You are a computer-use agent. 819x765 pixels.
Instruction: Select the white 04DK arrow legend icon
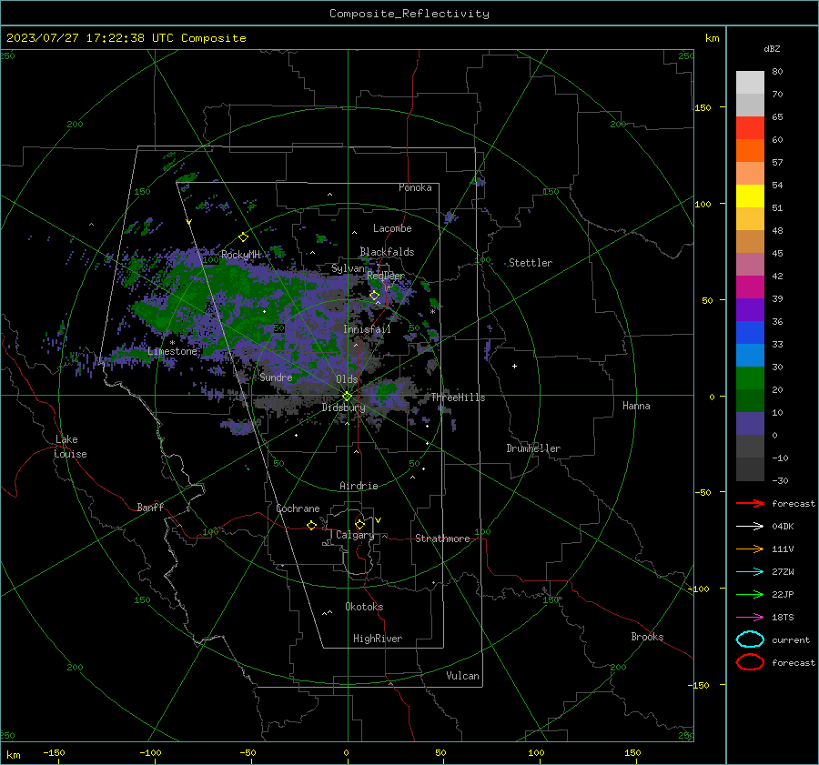[x=750, y=527]
